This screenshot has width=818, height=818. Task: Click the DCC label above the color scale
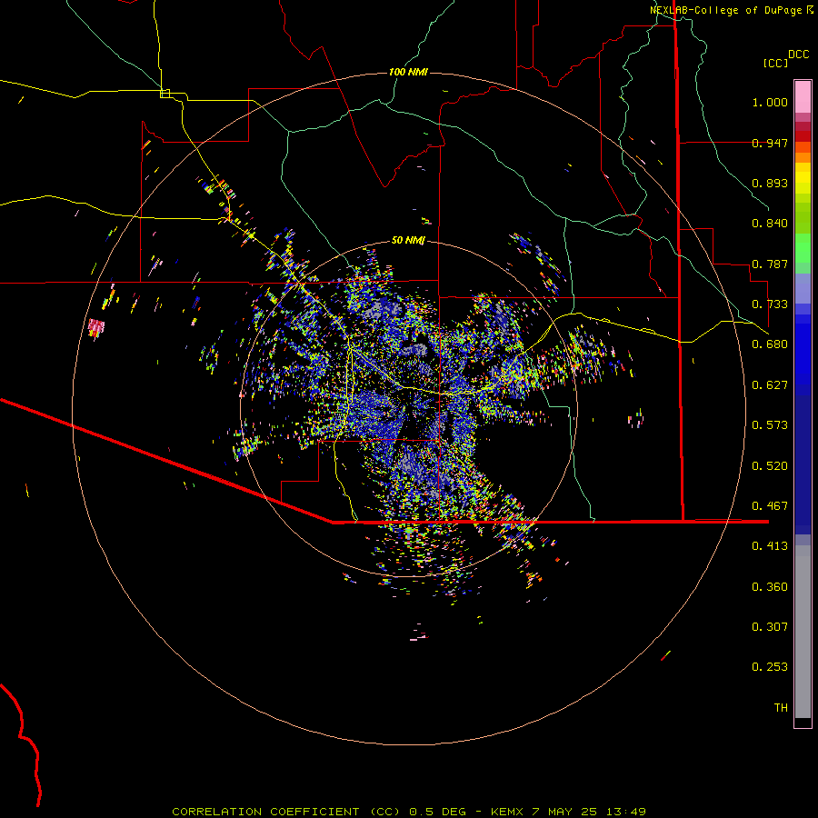[799, 55]
